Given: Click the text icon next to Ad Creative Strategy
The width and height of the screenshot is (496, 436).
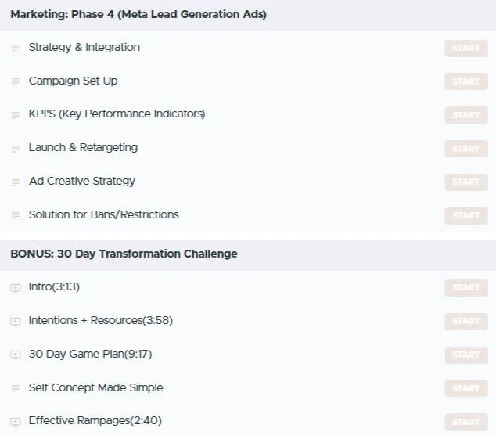Looking at the screenshot, I should (x=15, y=182).
